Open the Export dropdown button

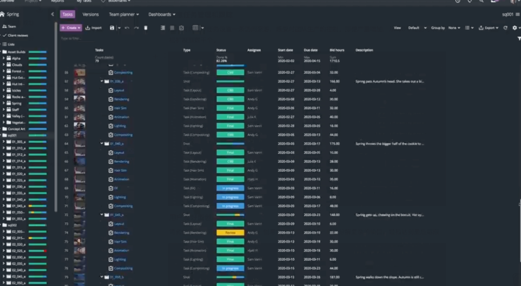coord(488,28)
